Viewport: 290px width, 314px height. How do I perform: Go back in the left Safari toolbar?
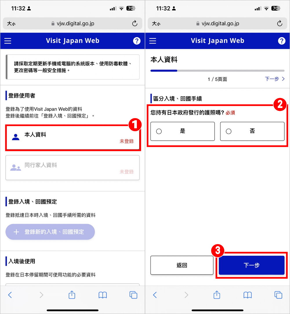pyautogui.click(x=10, y=295)
